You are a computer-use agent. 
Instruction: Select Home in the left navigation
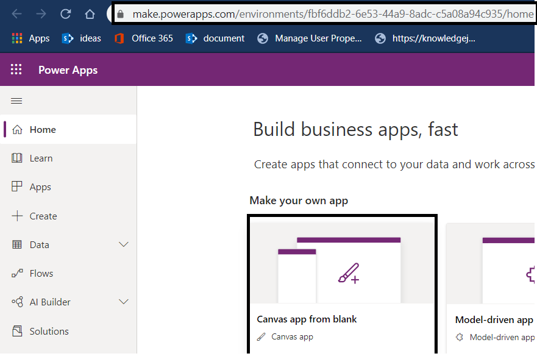pos(68,129)
